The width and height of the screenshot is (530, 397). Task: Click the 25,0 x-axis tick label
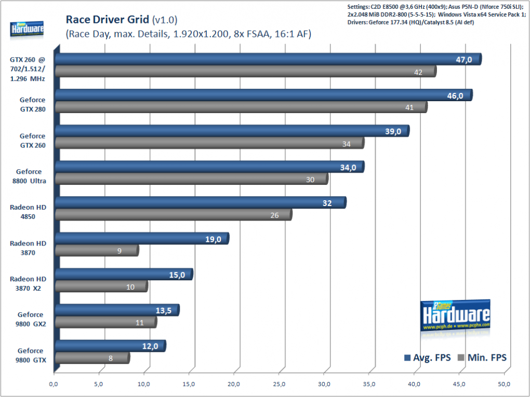pyautogui.click(x=279, y=384)
